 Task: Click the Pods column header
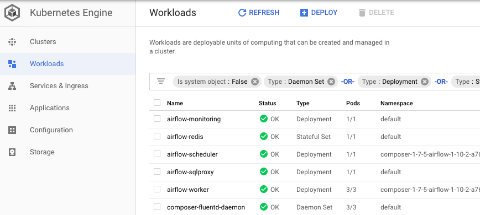point(353,103)
